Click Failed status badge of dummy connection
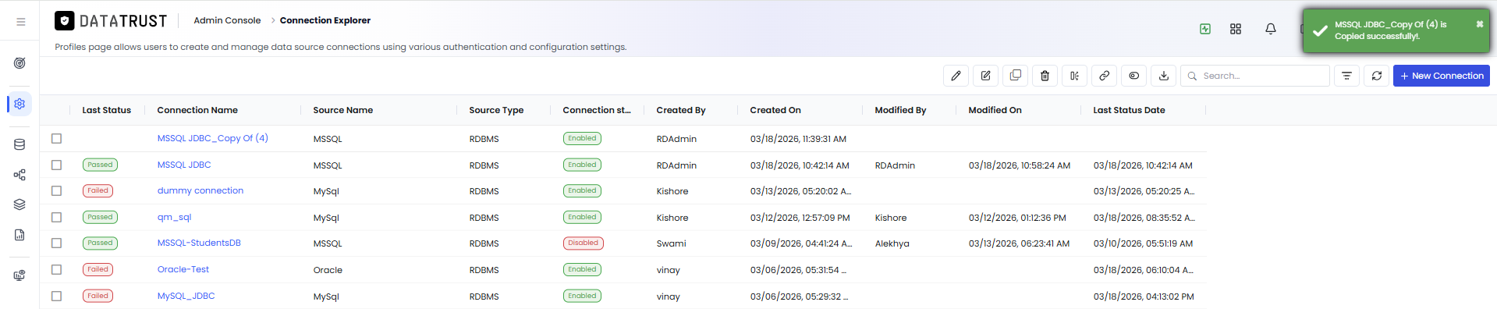The width and height of the screenshot is (1497, 309). click(x=98, y=190)
